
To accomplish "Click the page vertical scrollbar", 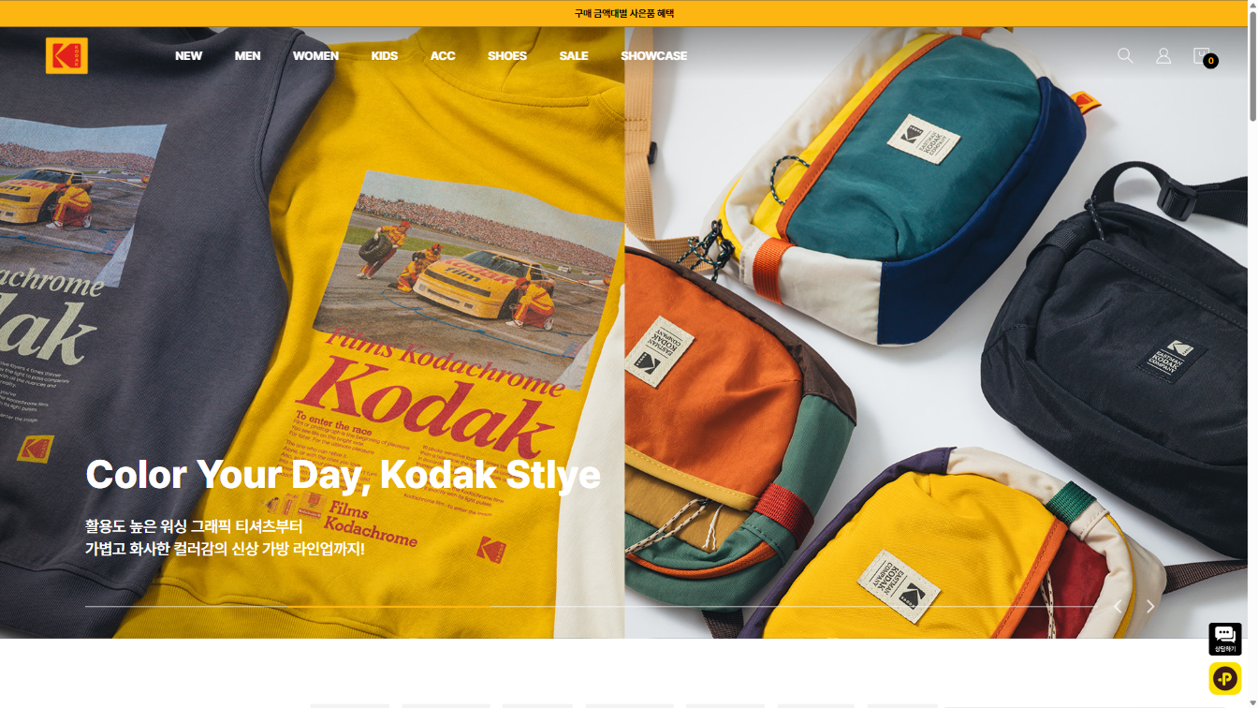I will pos(1252,354).
